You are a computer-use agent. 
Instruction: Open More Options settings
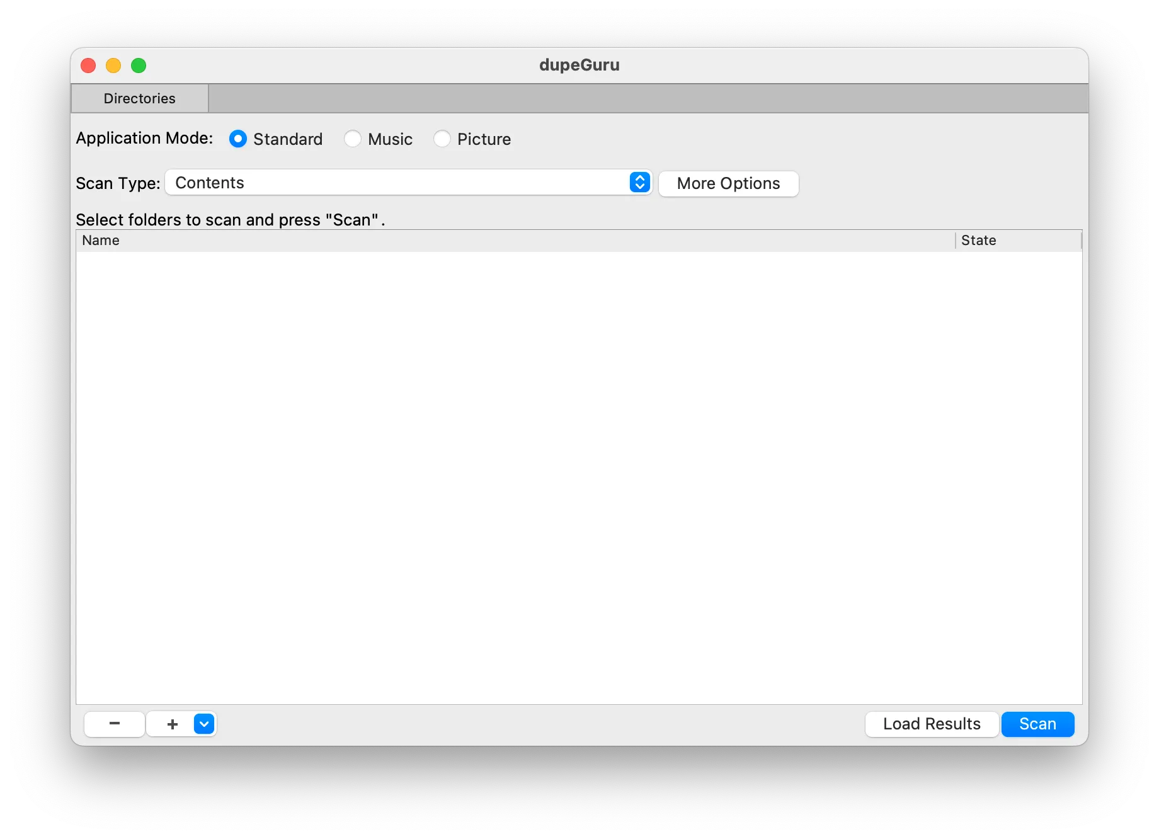(x=728, y=183)
